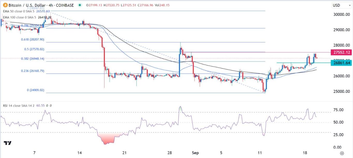Click the green market status dot
353x158 pixels.
[80, 5]
